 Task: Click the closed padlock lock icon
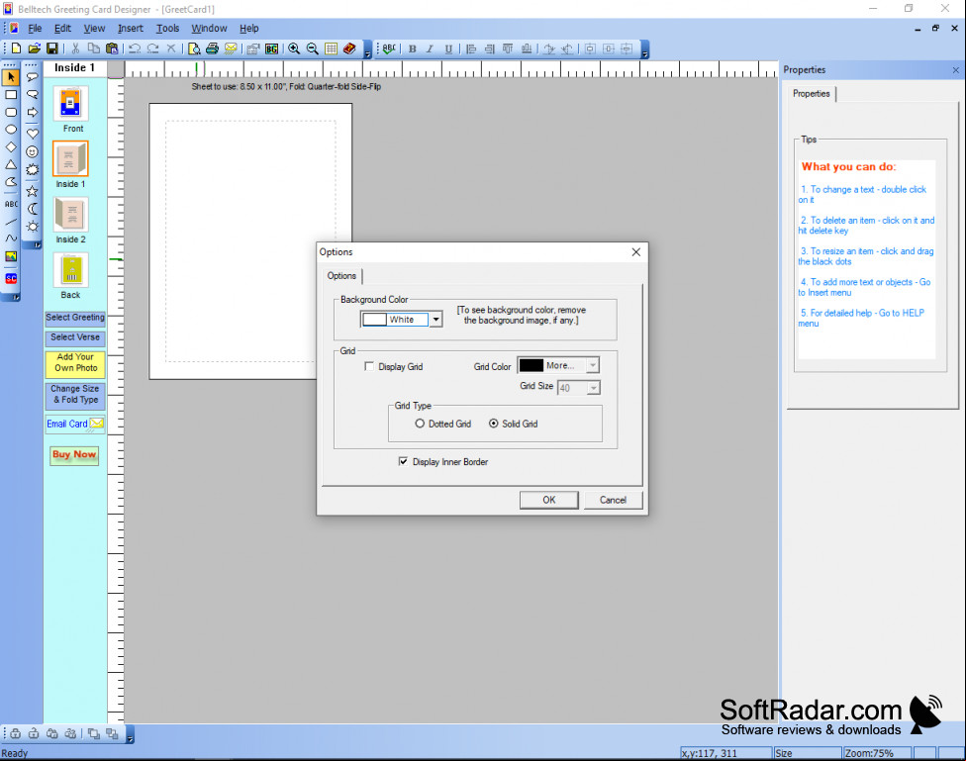click(x=16, y=733)
